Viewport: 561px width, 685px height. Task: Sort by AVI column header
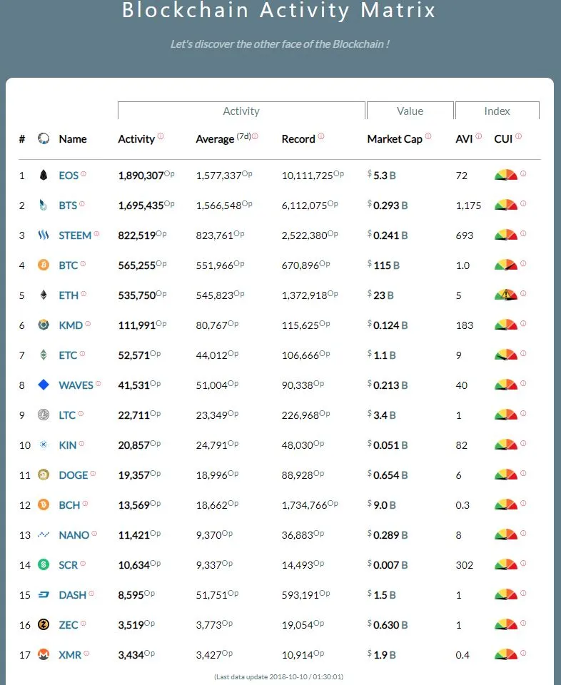click(x=464, y=139)
